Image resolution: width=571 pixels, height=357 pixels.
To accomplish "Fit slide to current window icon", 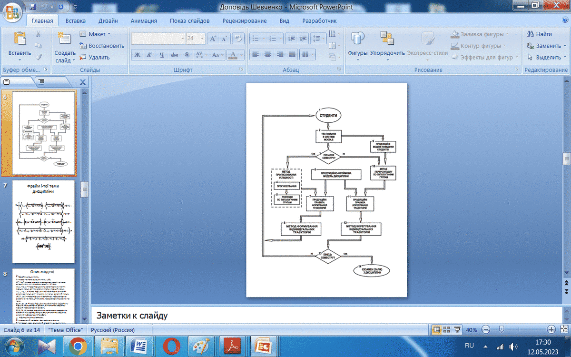I will [564, 329].
